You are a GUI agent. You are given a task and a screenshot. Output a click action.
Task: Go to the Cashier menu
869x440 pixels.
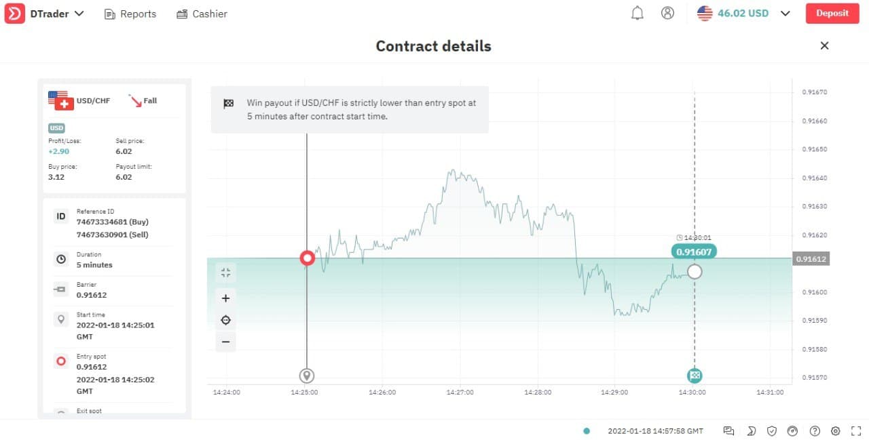click(202, 14)
